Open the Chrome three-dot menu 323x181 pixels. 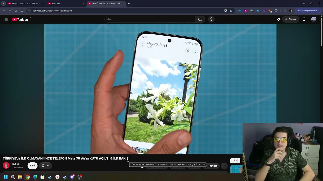pyautogui.click(x=319, y=11)
